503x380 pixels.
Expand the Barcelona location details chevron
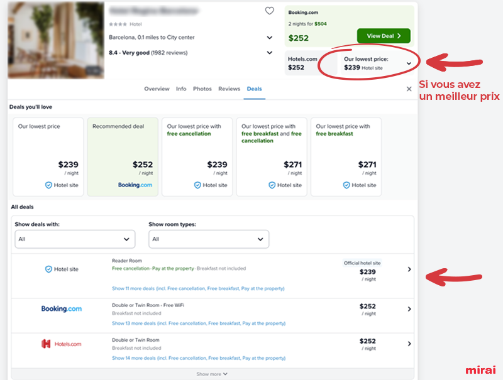(270, 37)
